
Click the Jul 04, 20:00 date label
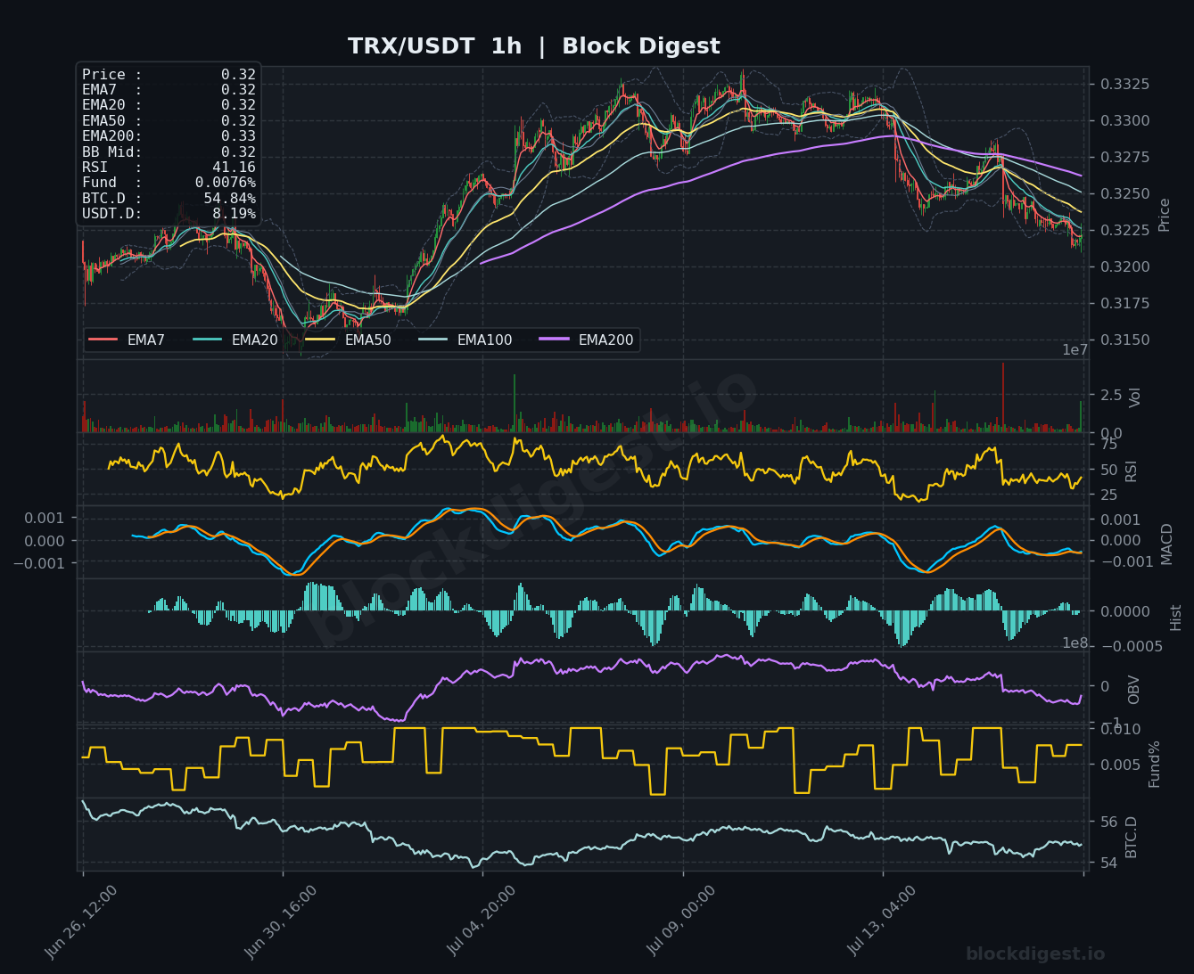click(482, 921)
